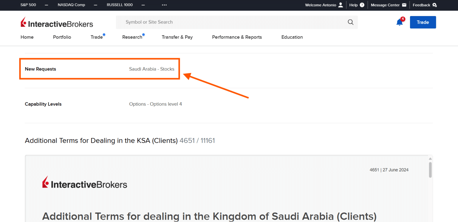Open account options via the Welcome Antonio icon
Viewport: 458px width, 222px height.
coord(340,5)
